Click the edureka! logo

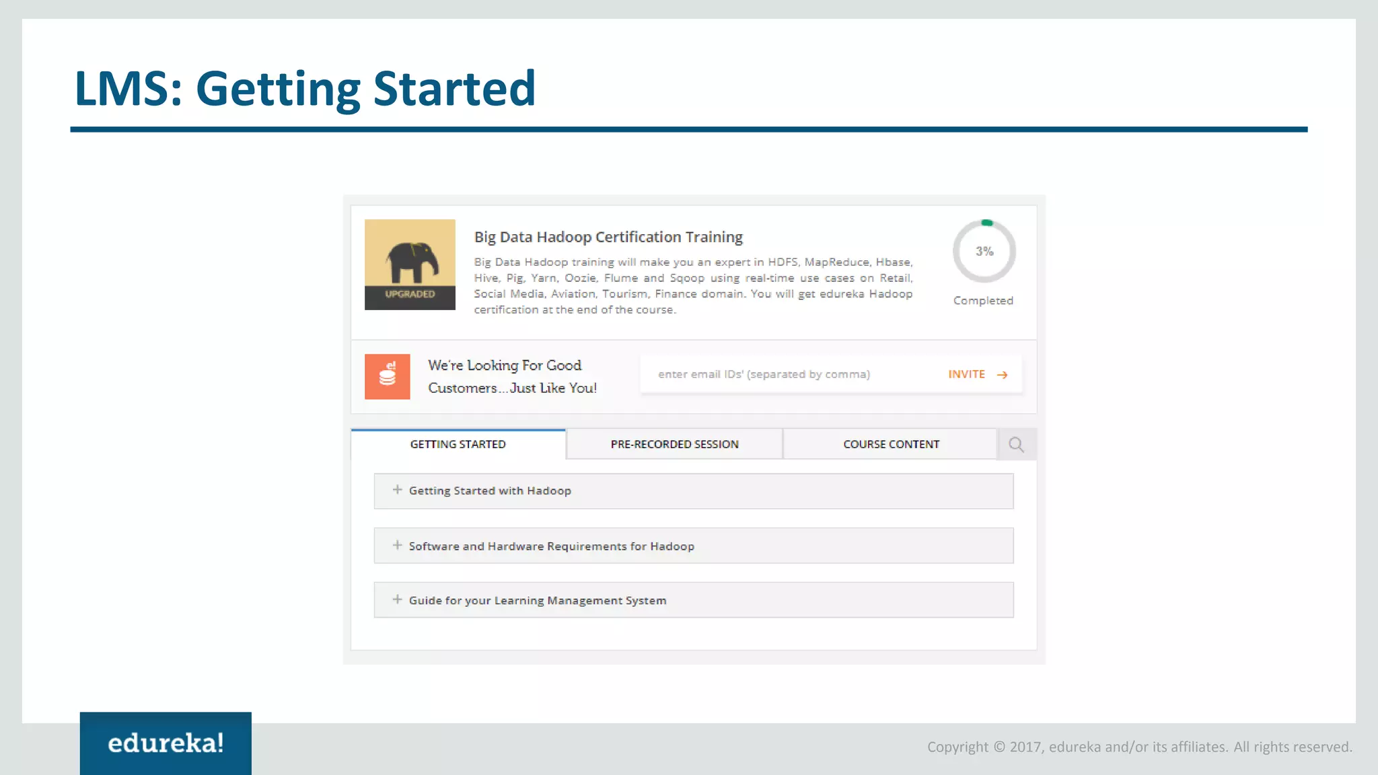click(166, 743)
